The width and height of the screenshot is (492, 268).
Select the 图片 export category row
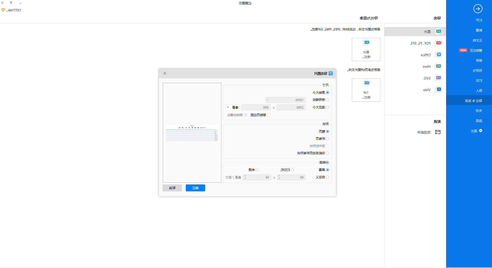[x=415, y=31]
